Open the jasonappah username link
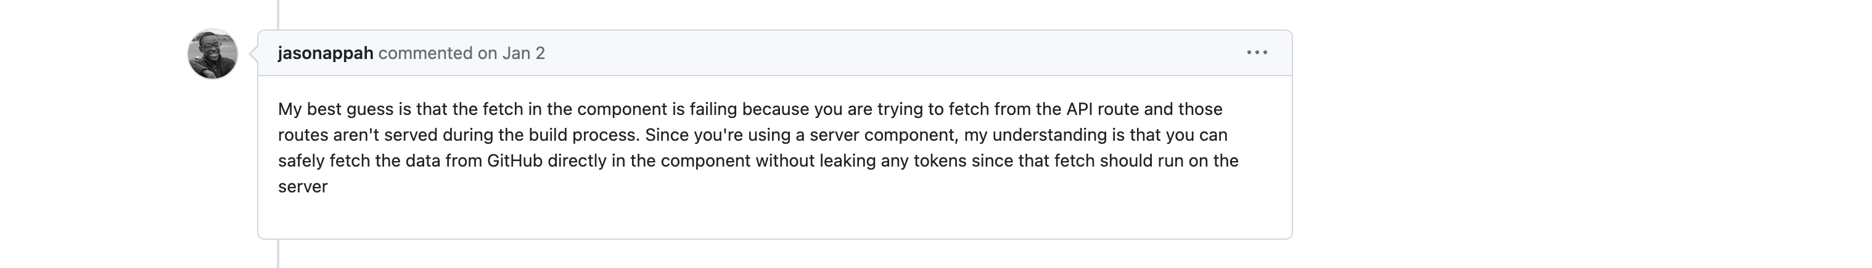The height and width of the screenshot is (268, 1872). (326, 53)
